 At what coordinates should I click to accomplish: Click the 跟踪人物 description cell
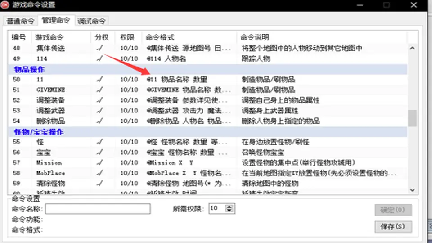click(x=256, y=58)
